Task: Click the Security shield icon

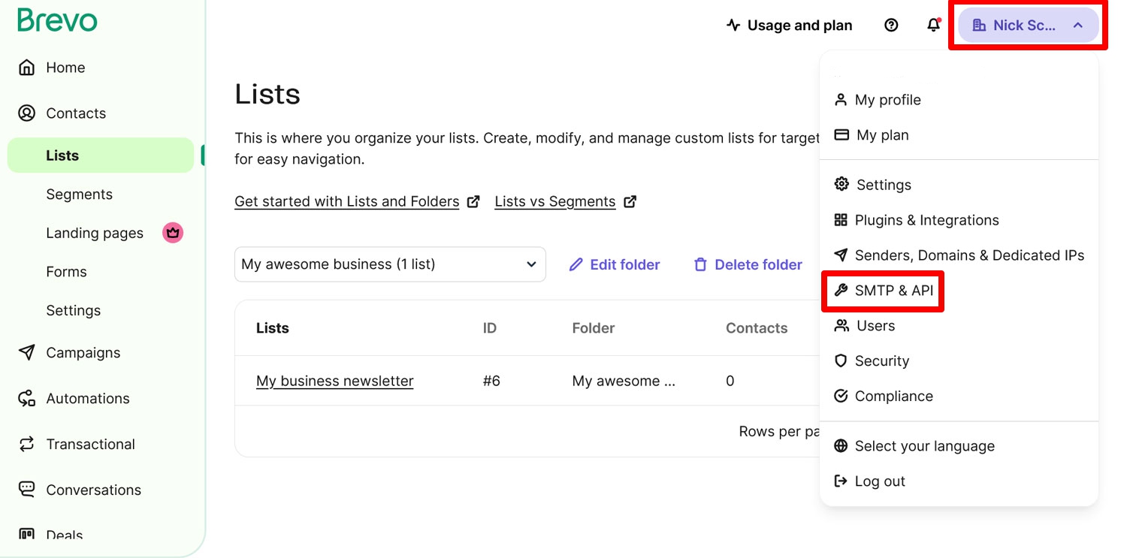Action: (x=841, y=361)
